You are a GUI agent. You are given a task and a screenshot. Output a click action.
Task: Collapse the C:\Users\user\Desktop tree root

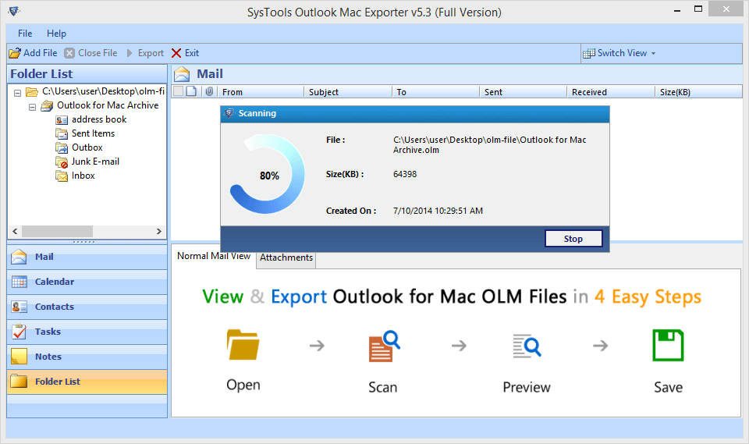pos(18,93)
